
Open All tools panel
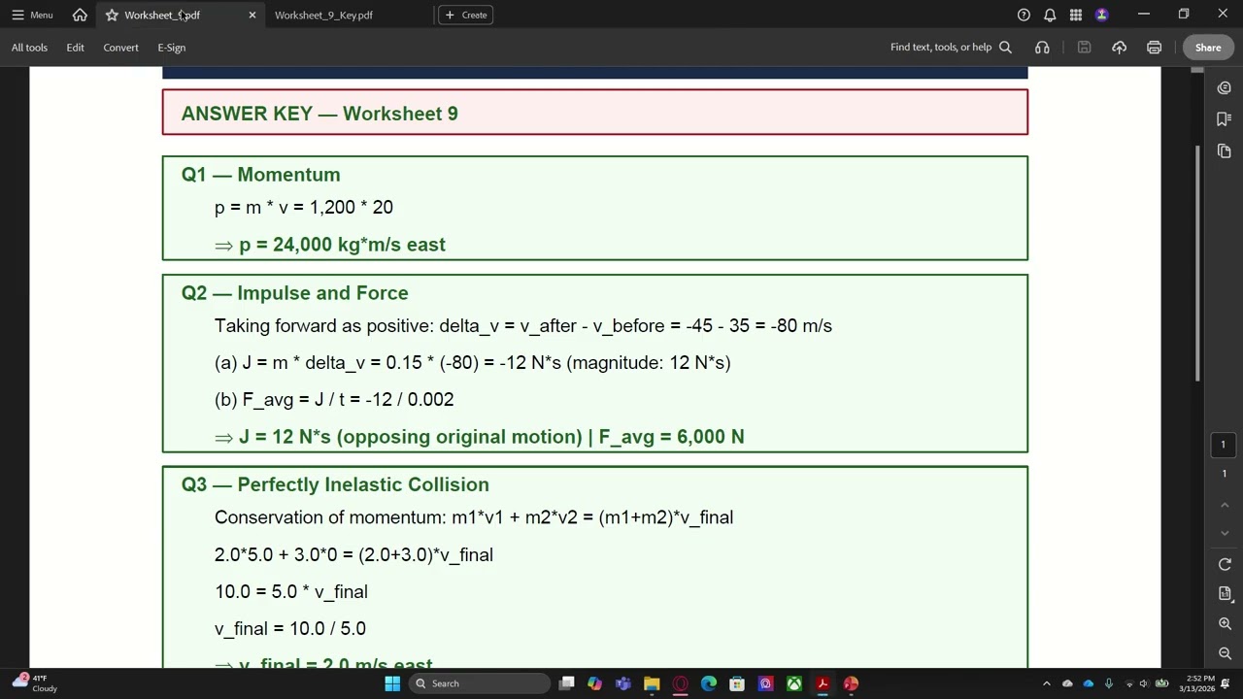(29, 47)
